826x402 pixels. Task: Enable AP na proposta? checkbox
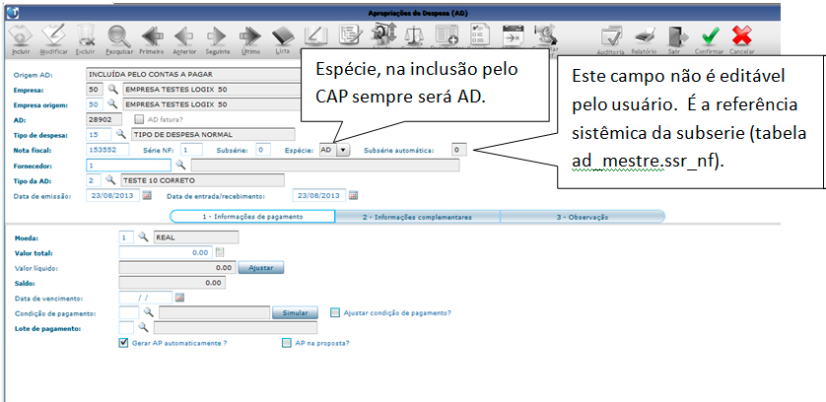[x=287, y=343]
